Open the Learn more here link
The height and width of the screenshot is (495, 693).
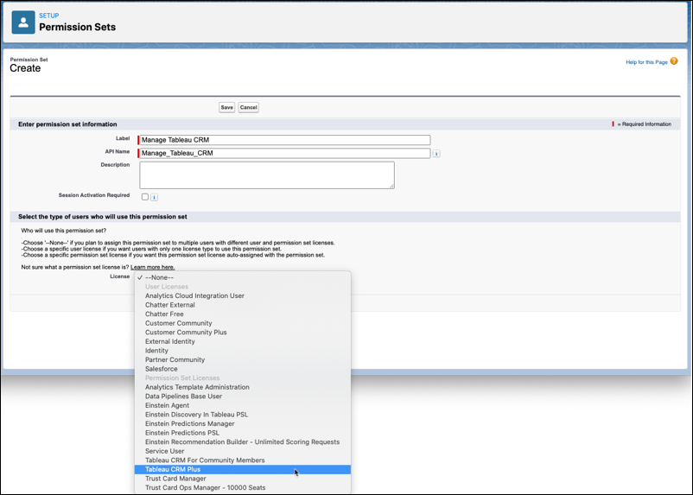tap(152, 268)
